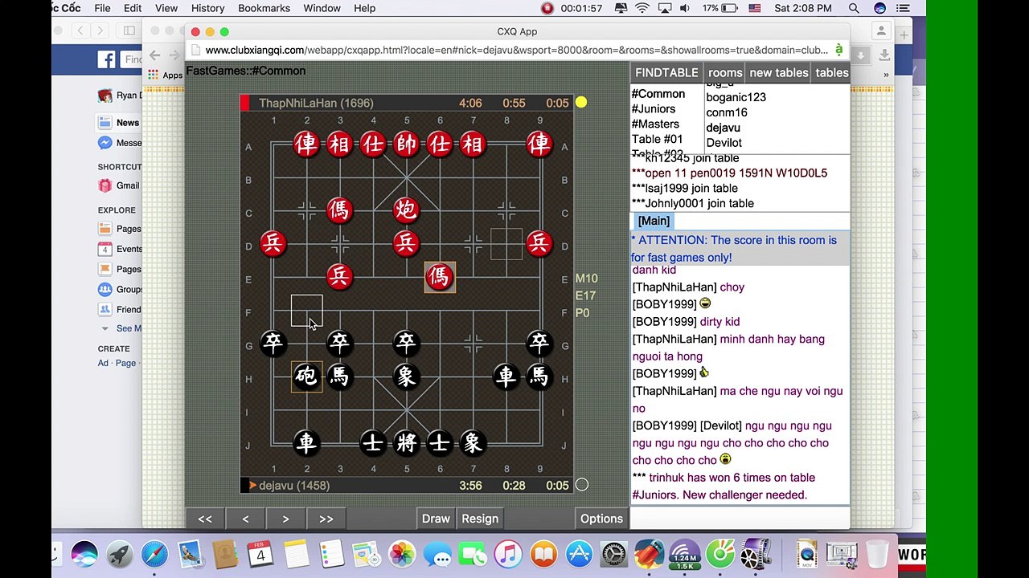Offer a draw with the Draw button

click(x=436, y=519)
